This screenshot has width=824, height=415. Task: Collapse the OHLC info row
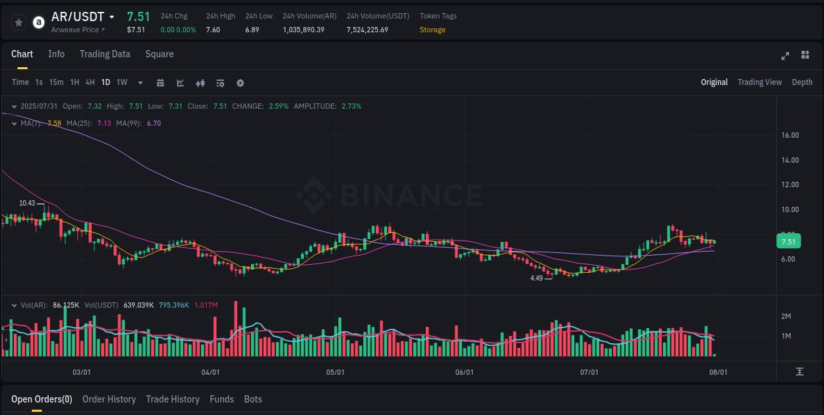tap(14, 106)
